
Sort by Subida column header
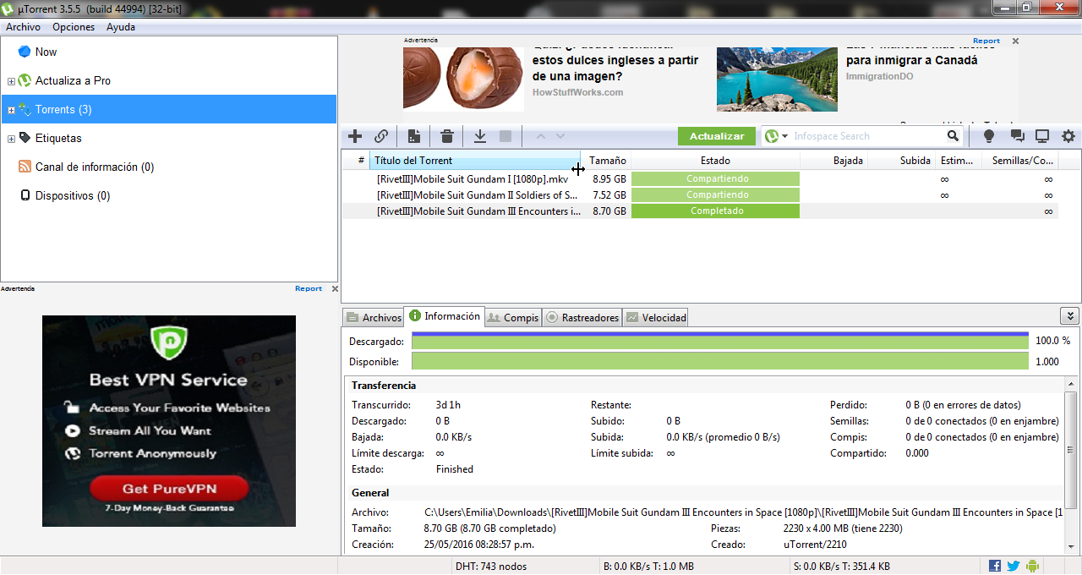pos(901,161)
